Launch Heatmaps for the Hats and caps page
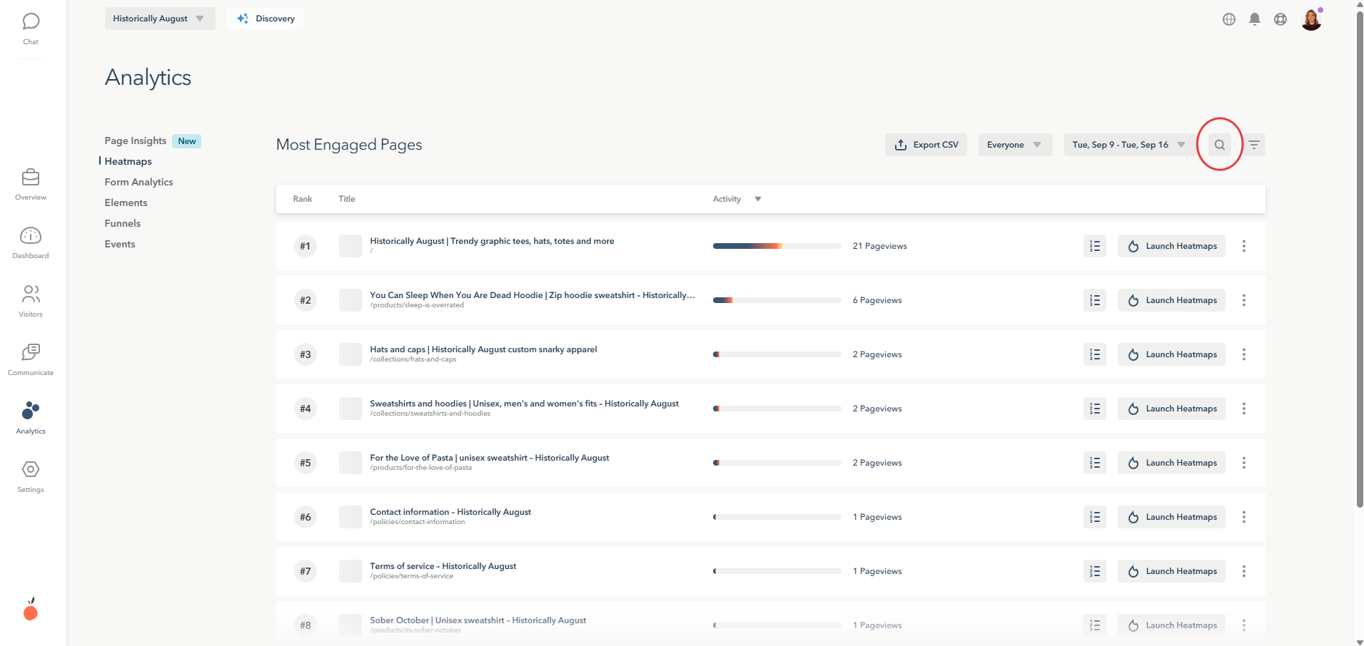1364x646 pixels. 1171,354
